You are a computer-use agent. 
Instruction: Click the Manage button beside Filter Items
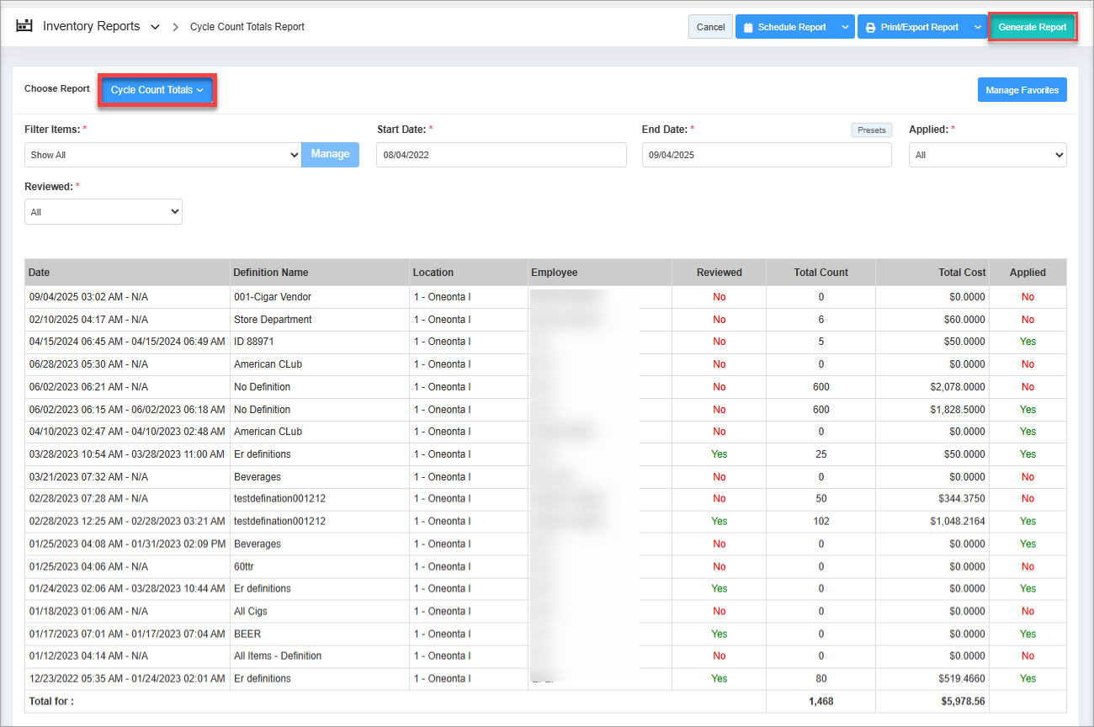coord(330,154)
